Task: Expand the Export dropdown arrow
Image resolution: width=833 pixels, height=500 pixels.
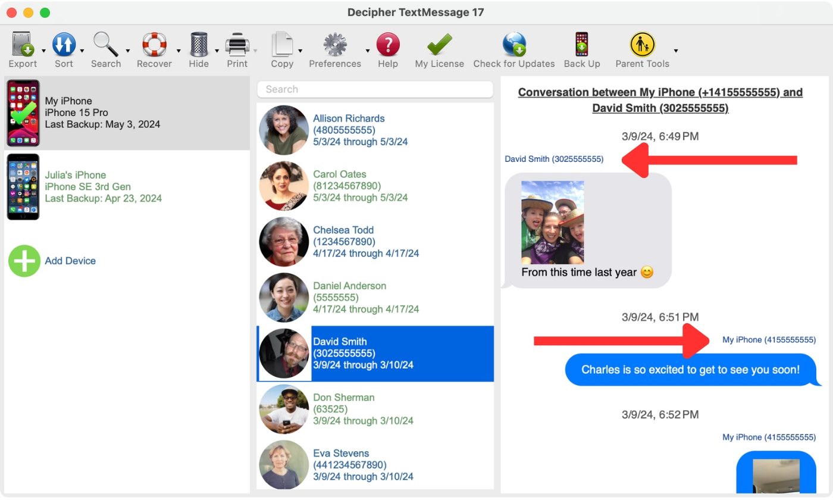Action: pyautogui.click(x=43, y=51)
